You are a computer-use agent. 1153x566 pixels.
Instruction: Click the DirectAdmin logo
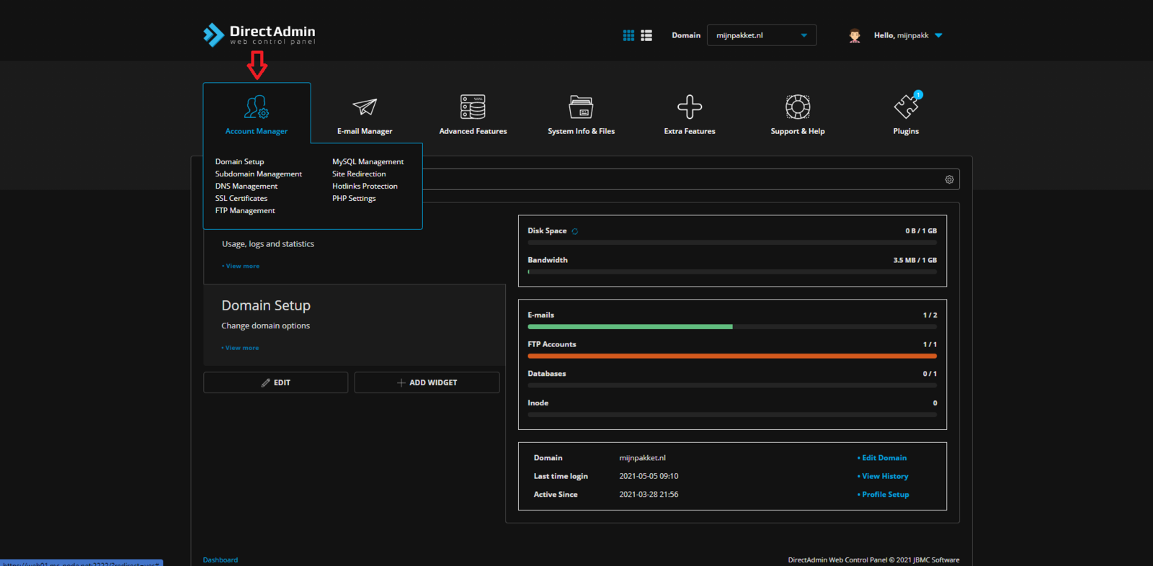[x=259, y=35]
